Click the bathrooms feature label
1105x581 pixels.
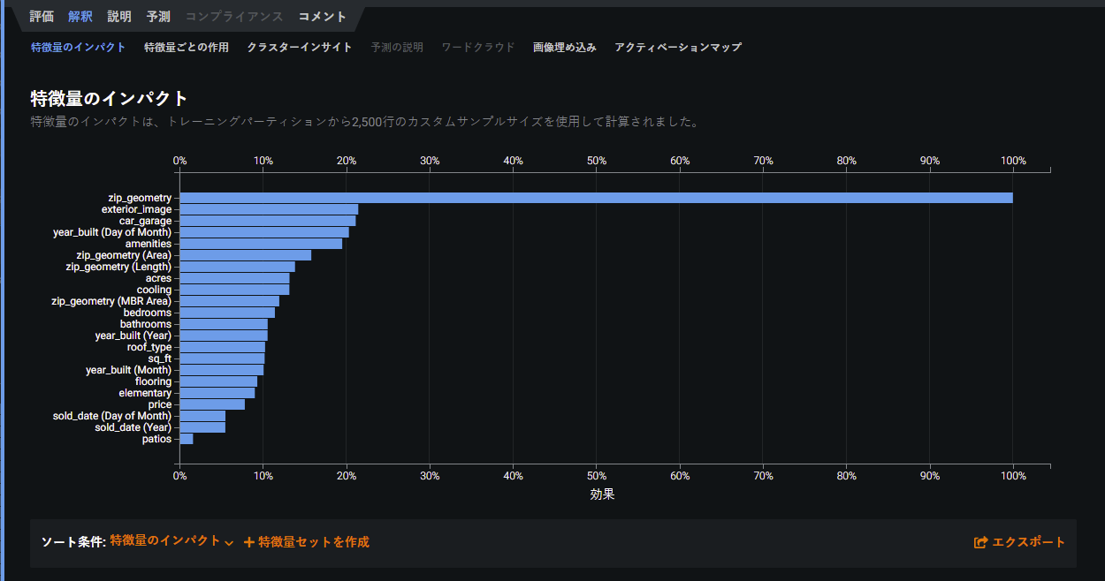pyautogui.click(x=146, y=324)
